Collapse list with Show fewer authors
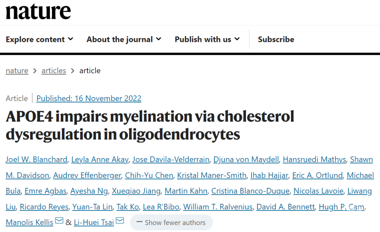Image resolution: width=380 pixels, height=232 pixels. tap(171, 222)
